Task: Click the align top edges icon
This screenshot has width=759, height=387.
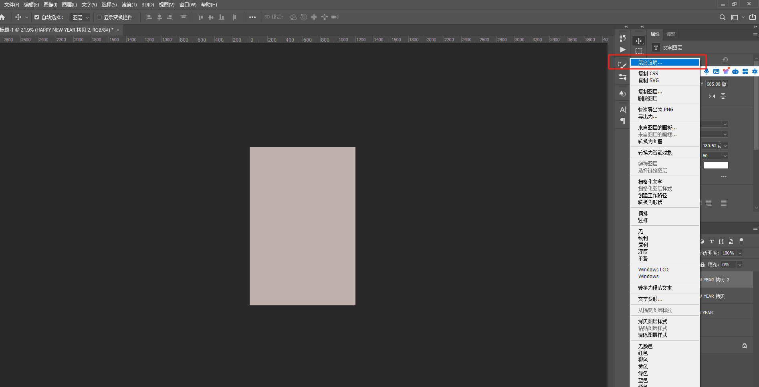Action: [200, 17]
